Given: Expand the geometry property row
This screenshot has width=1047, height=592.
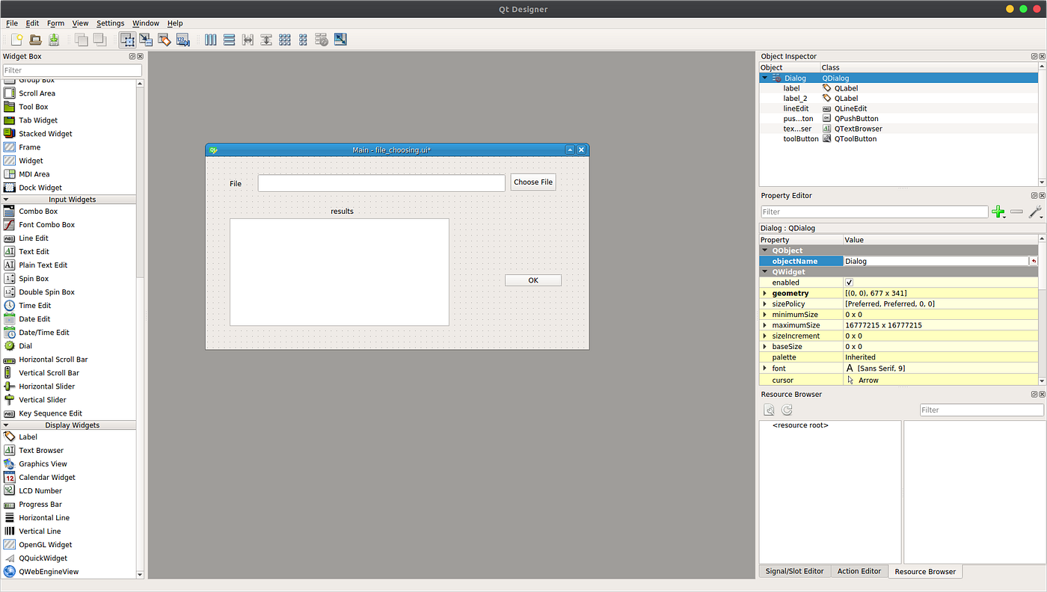Looking at the screenshot, I should [764, 294].
